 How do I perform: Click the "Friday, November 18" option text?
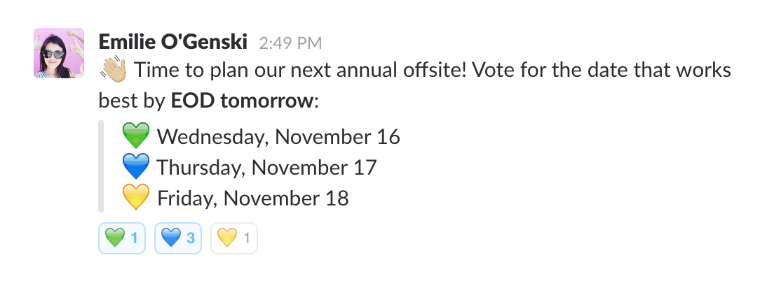point(252,198)
